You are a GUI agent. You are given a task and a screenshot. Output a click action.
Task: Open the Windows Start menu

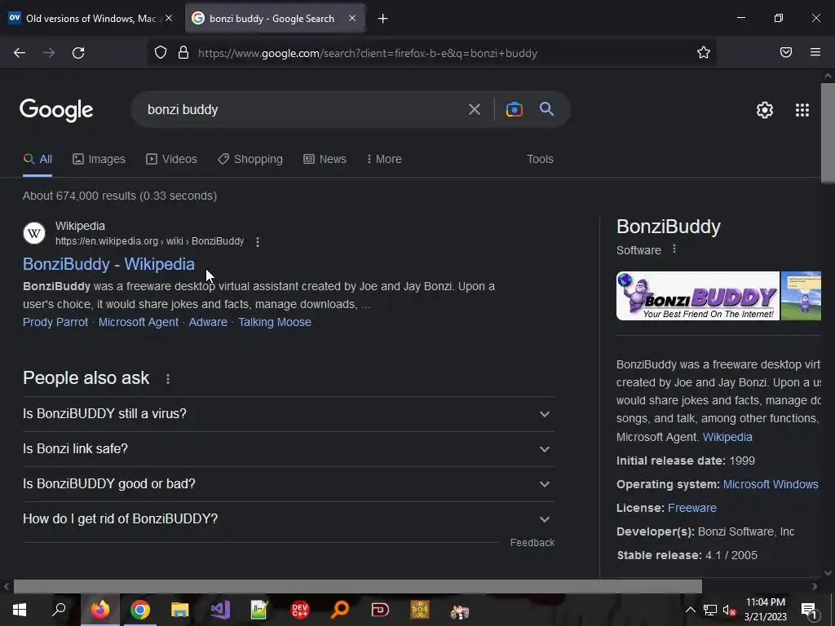click(20, 610)
